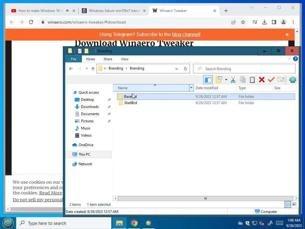The height and width of the screenshot is (229, 305).
Task: Open the File tab in Explorer
Action: tap(74, 59)
